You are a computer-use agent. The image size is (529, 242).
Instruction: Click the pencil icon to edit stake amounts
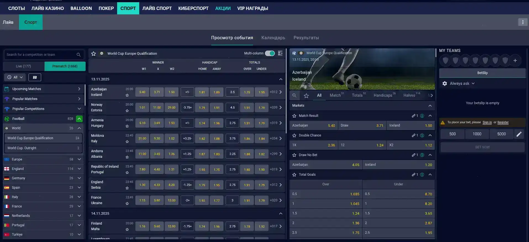tap(519, 134)
